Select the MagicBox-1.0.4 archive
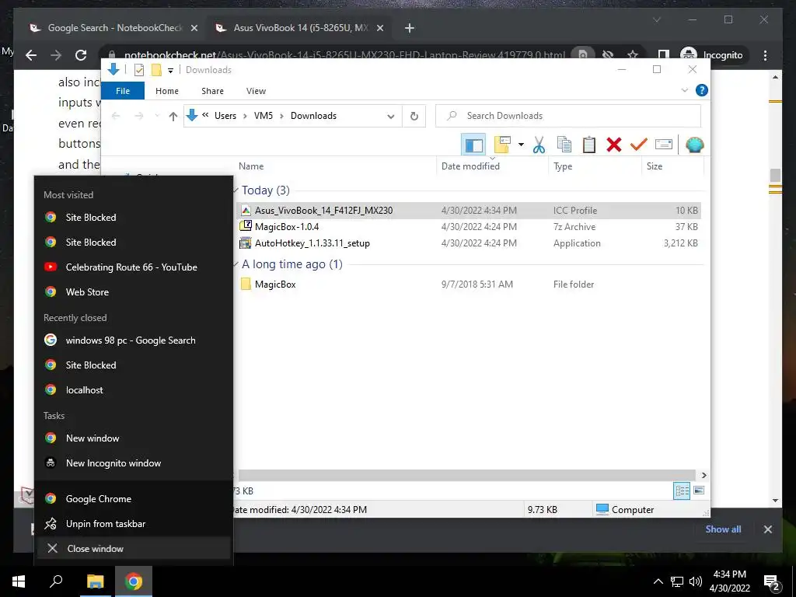 click(469, 227)
